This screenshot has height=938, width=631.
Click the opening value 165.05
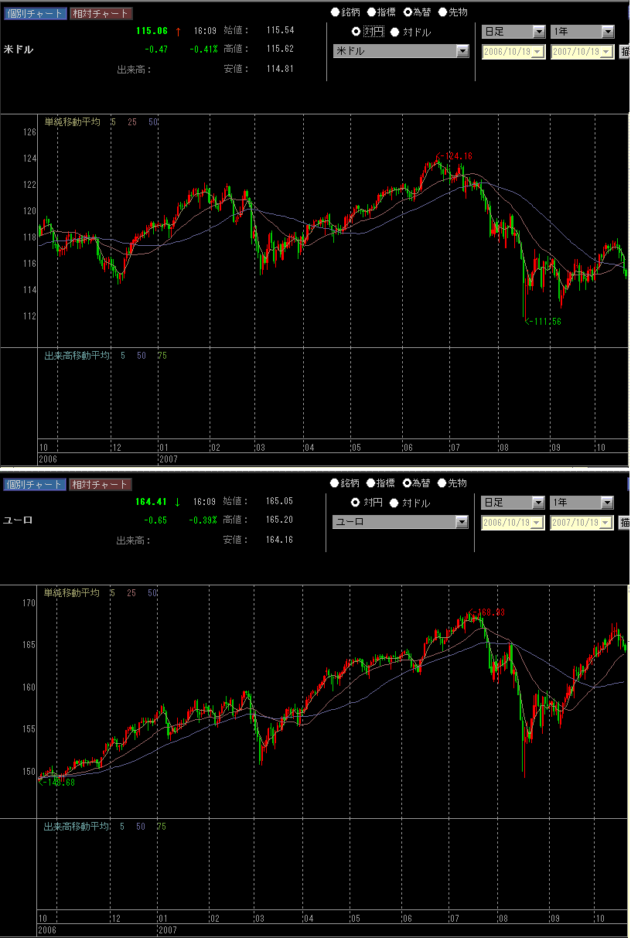[x=280, y=501]
